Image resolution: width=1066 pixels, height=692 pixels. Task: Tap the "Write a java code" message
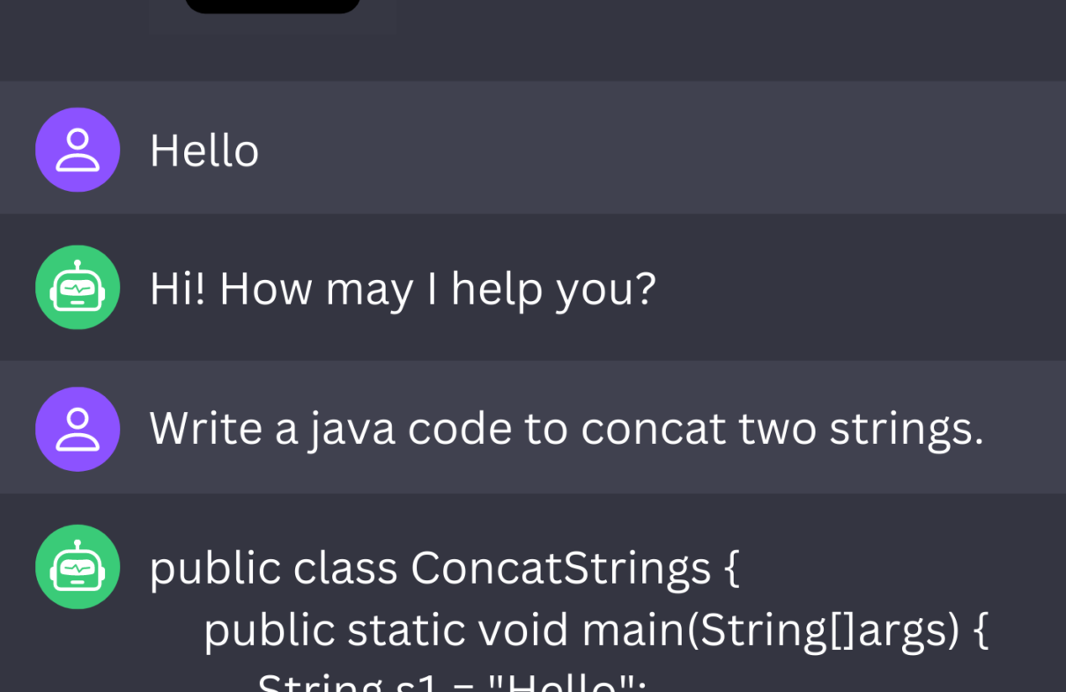566,430
